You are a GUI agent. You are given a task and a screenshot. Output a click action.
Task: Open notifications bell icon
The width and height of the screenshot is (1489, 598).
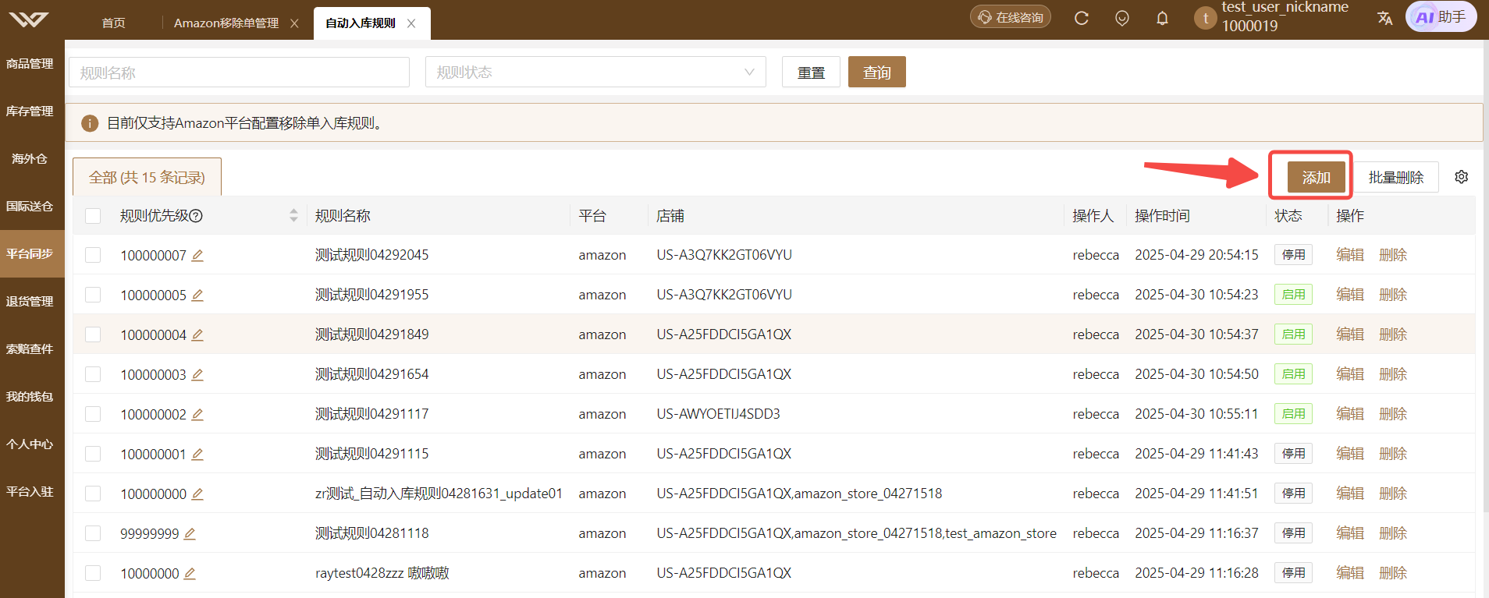(x=1162, y=18)
